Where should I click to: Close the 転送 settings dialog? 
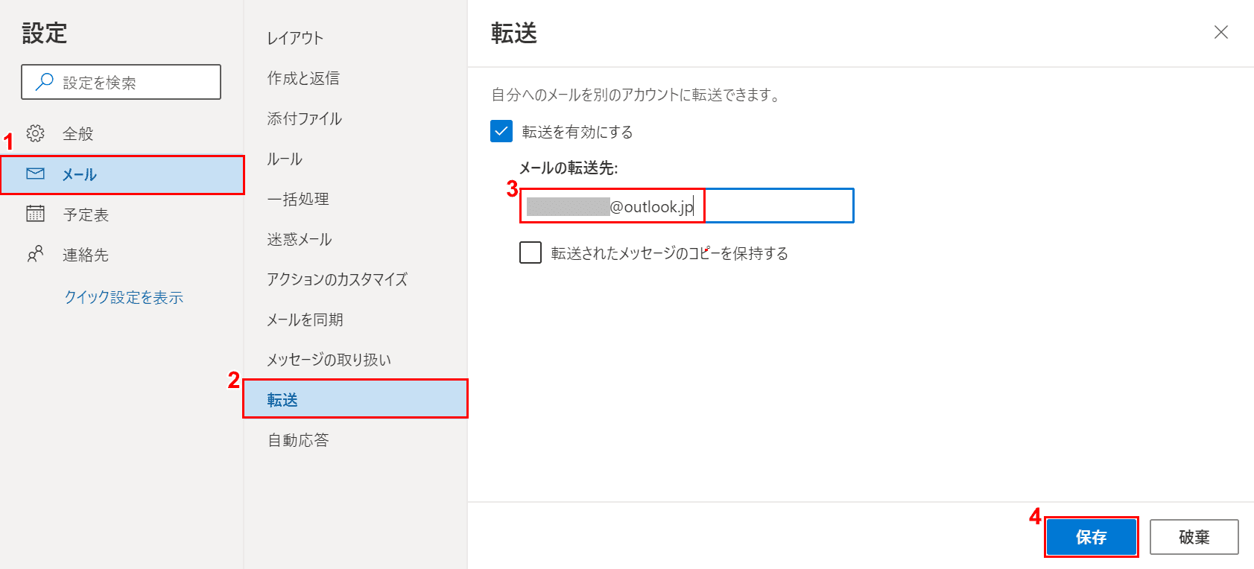click(1220, 32)
